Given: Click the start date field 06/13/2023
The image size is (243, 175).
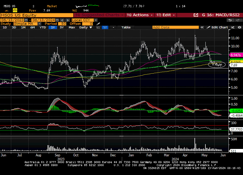Looking at the screenshot, I should coord(12,20).
